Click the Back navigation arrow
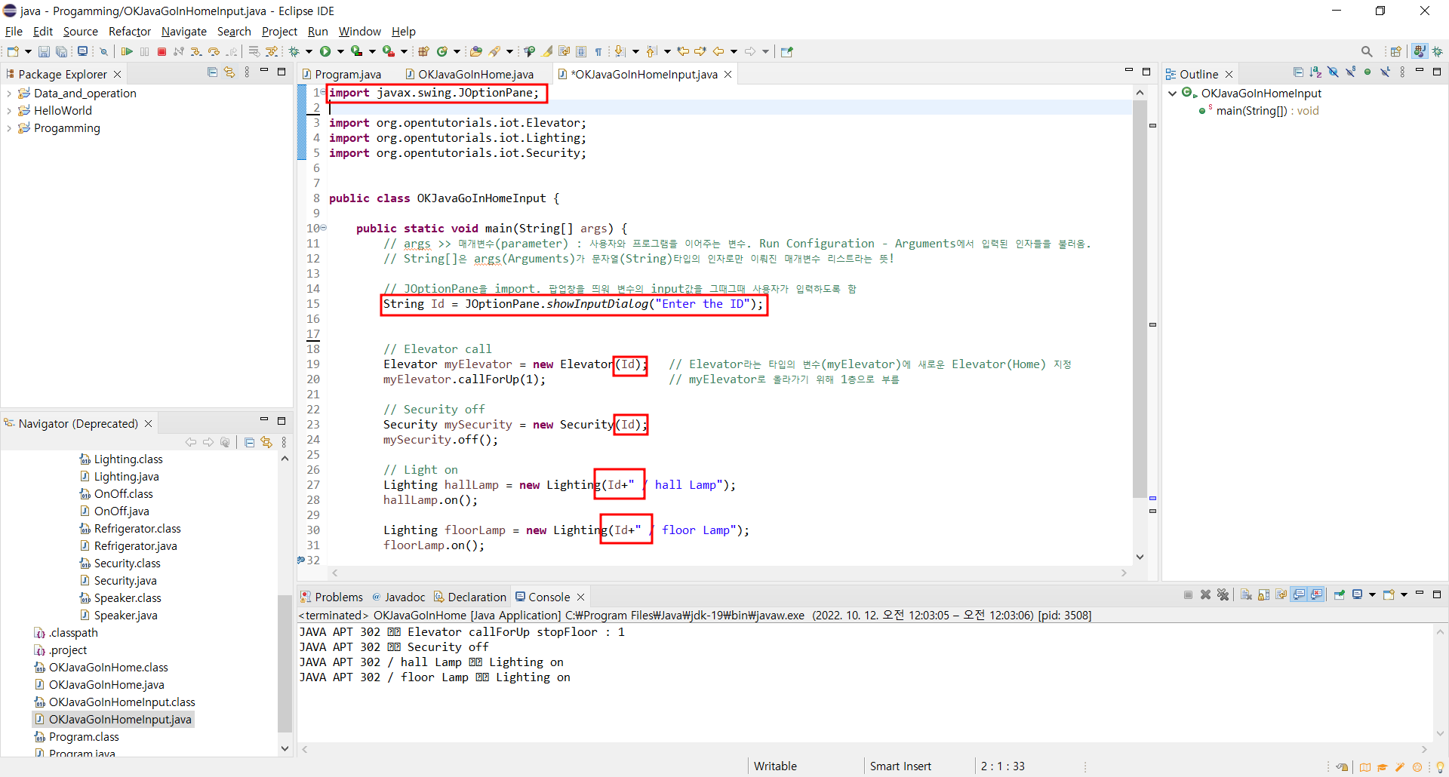The height and width of the screenshot is (777, 1449). pyautogui.click(x=718, y=51)
